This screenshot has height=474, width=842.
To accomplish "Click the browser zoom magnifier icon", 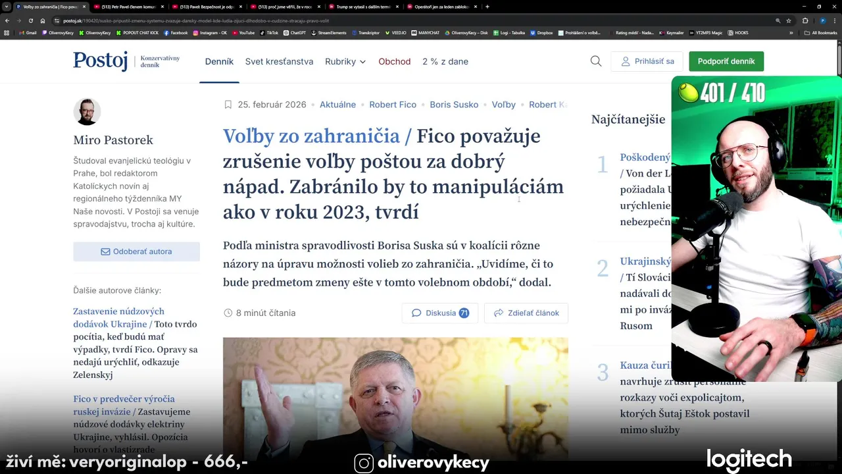I will pyautogui.click(x=778, y=20).
